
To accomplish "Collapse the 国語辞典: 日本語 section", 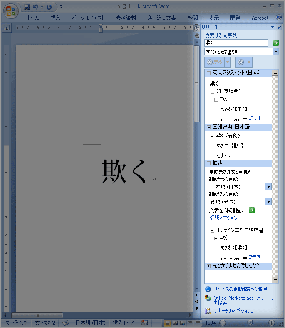I will click(x=208, y=127).
